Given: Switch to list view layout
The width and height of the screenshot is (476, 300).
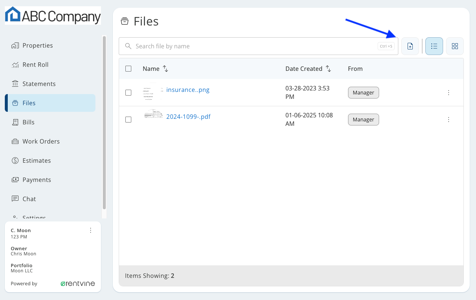Looking at the screenshot, I should (x=434, y=46).
